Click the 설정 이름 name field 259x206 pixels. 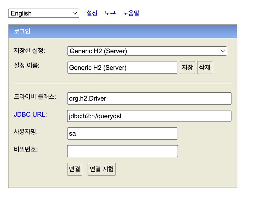point(122,67)
